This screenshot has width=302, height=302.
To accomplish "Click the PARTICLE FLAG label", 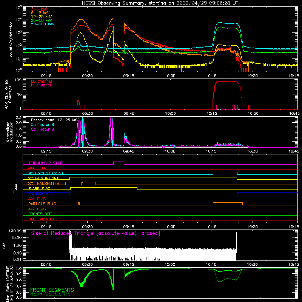I will click(42, 203).
